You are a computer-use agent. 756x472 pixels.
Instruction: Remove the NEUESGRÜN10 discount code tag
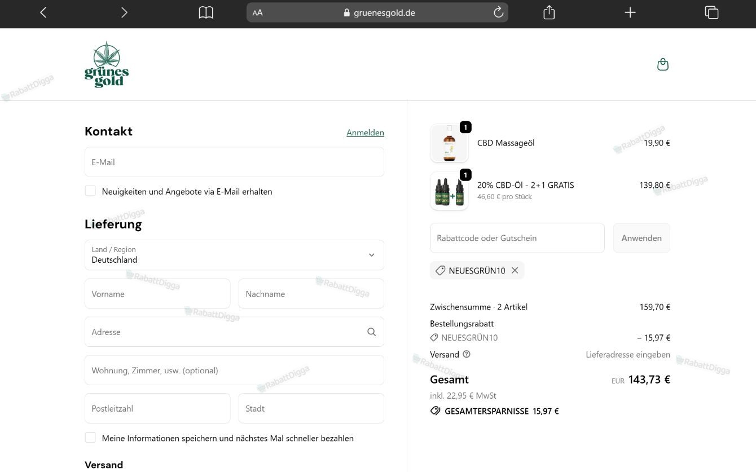(x=515, y=270)
